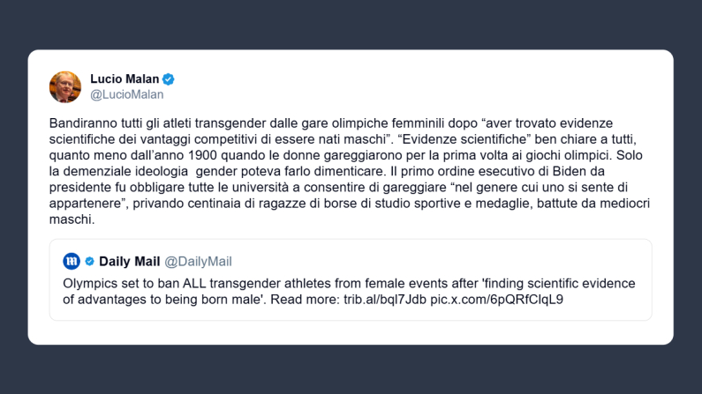This screenshot has width=702, height=394.
Task: Click the Daily Mail logo avatar
Action: click(x=72, y=262)
